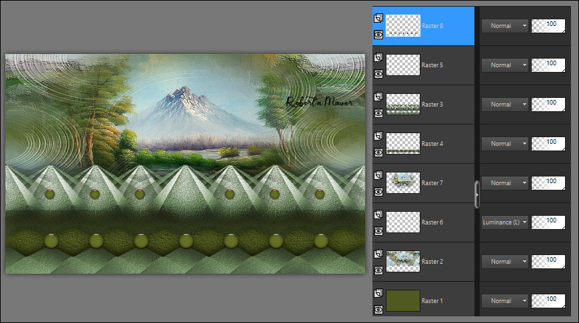Expand the blend mode dropdown for Raster 2
Viewport: 579px width, 323px height.
pyautogui.click(x=505, y=262)
